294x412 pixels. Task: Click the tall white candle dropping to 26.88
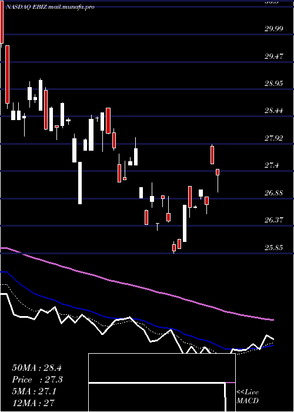click(x=80, y=183)
